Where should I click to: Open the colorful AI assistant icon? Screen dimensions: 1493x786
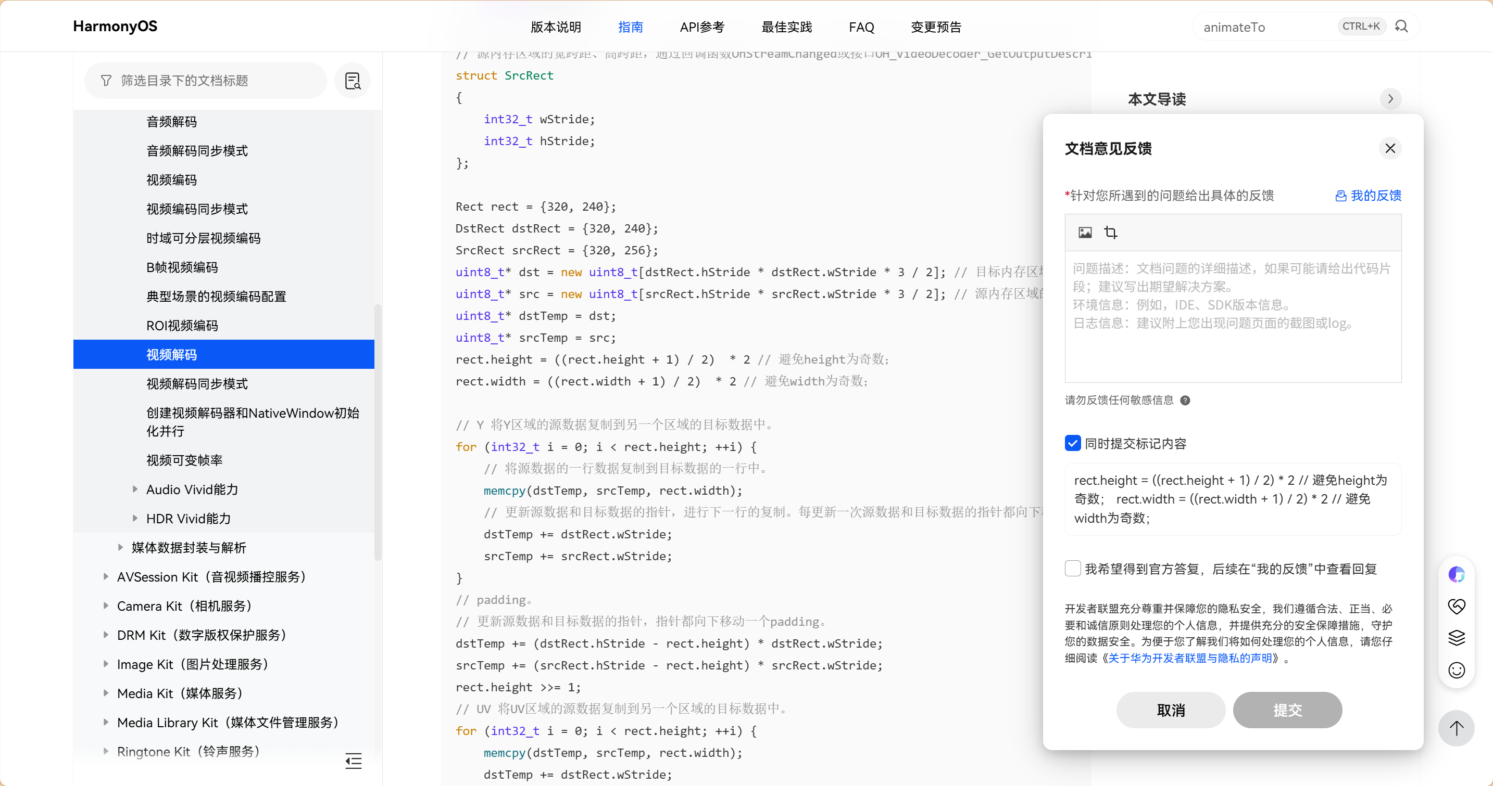tap(1457, 574)
